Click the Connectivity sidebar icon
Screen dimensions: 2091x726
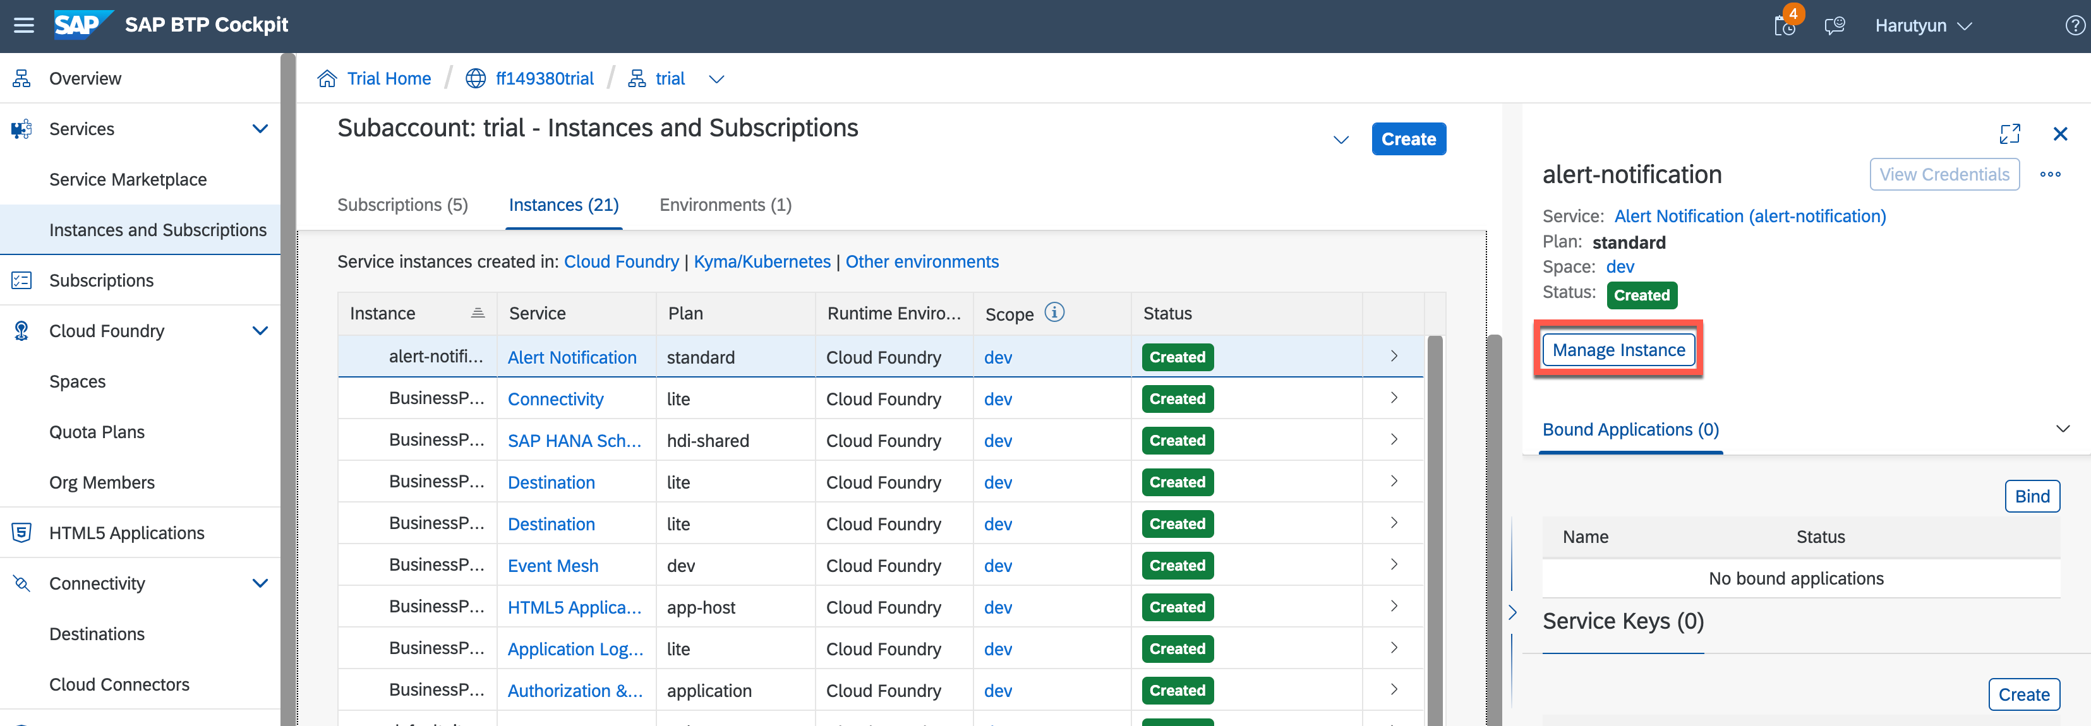22,583
